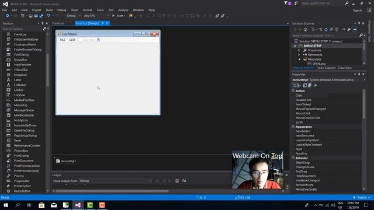Start debugging with the Start button
Viewport: 374px width, 210px height.
tap(118, 16)
